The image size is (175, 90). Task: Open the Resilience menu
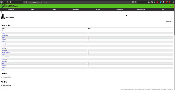pyautogui.click(x=76, y=9)
